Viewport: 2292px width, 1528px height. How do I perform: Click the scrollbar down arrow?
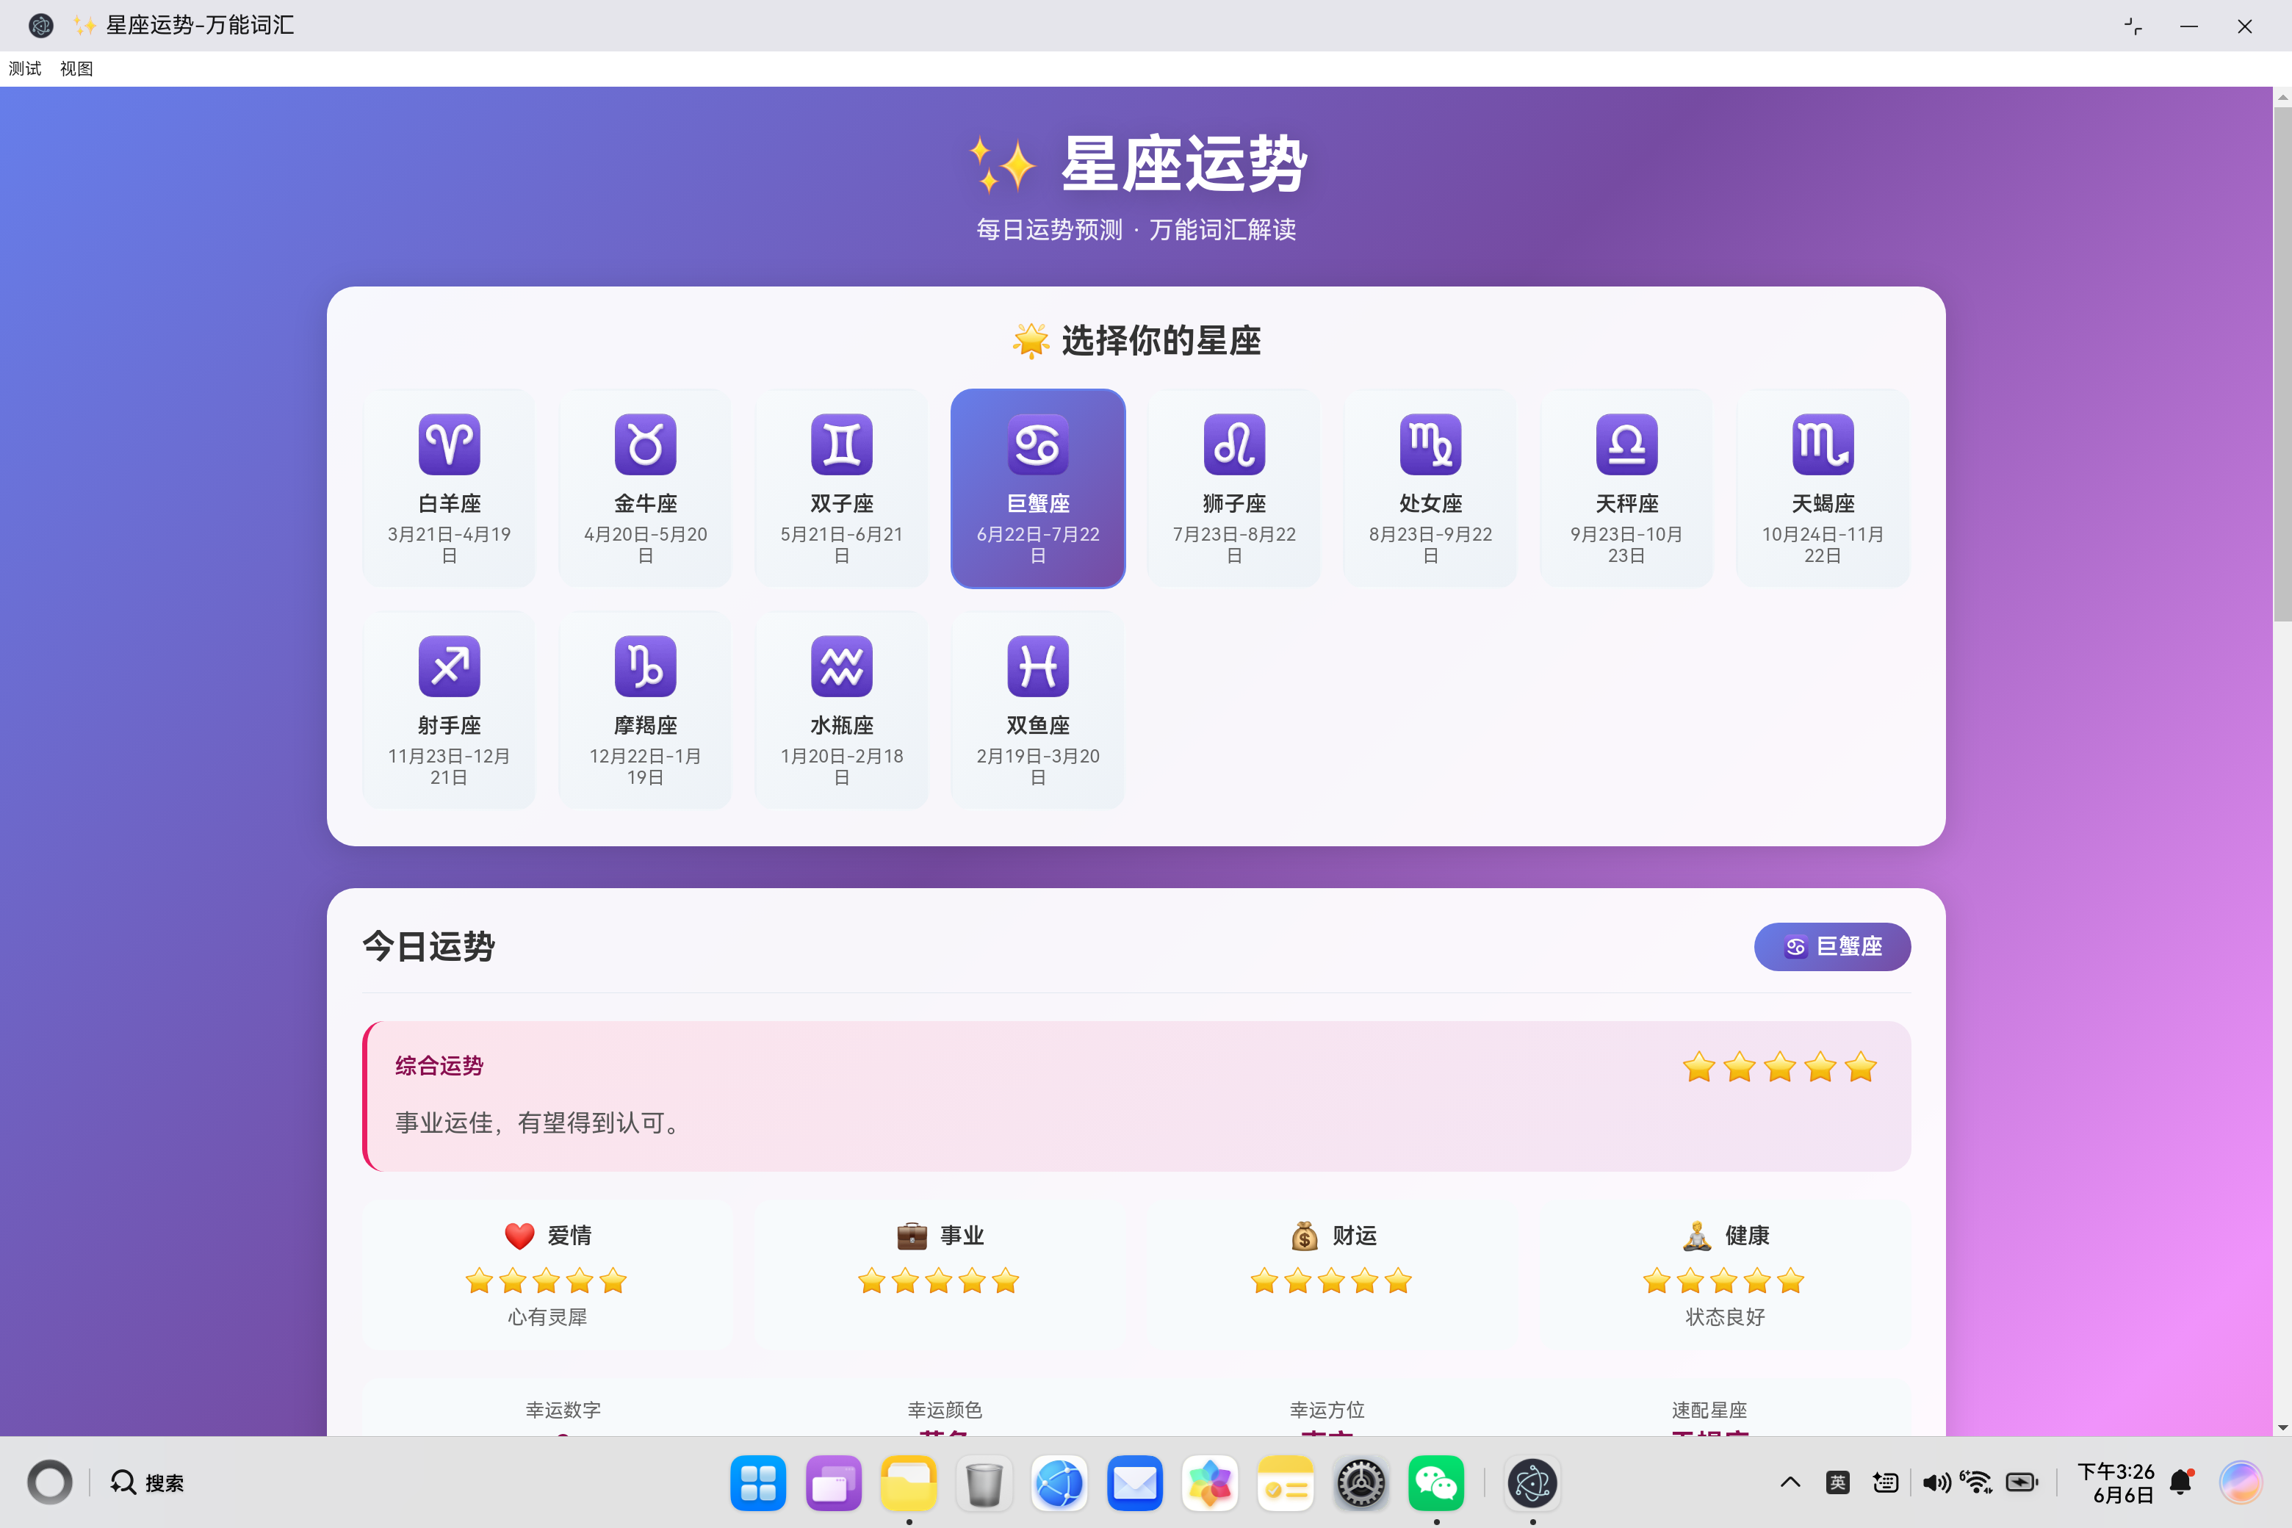coord(2282,1427)
